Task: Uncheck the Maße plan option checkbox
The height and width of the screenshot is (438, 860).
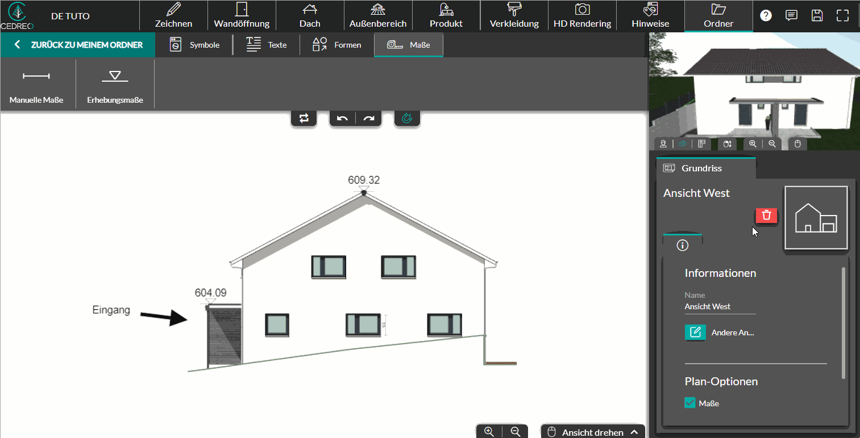Action: (x=690, y=403)
